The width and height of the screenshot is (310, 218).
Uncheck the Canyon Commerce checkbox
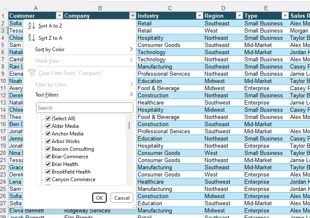click(x=48, y=179)
